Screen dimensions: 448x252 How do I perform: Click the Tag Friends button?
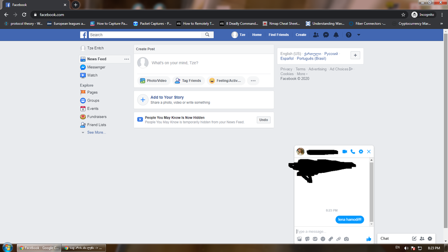(x=188, y=80)
